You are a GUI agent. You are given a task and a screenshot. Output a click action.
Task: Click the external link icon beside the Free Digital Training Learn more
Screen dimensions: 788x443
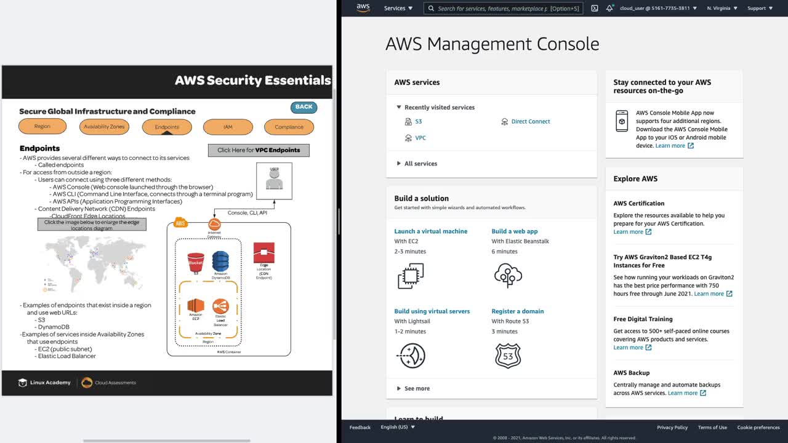[648, 348]
